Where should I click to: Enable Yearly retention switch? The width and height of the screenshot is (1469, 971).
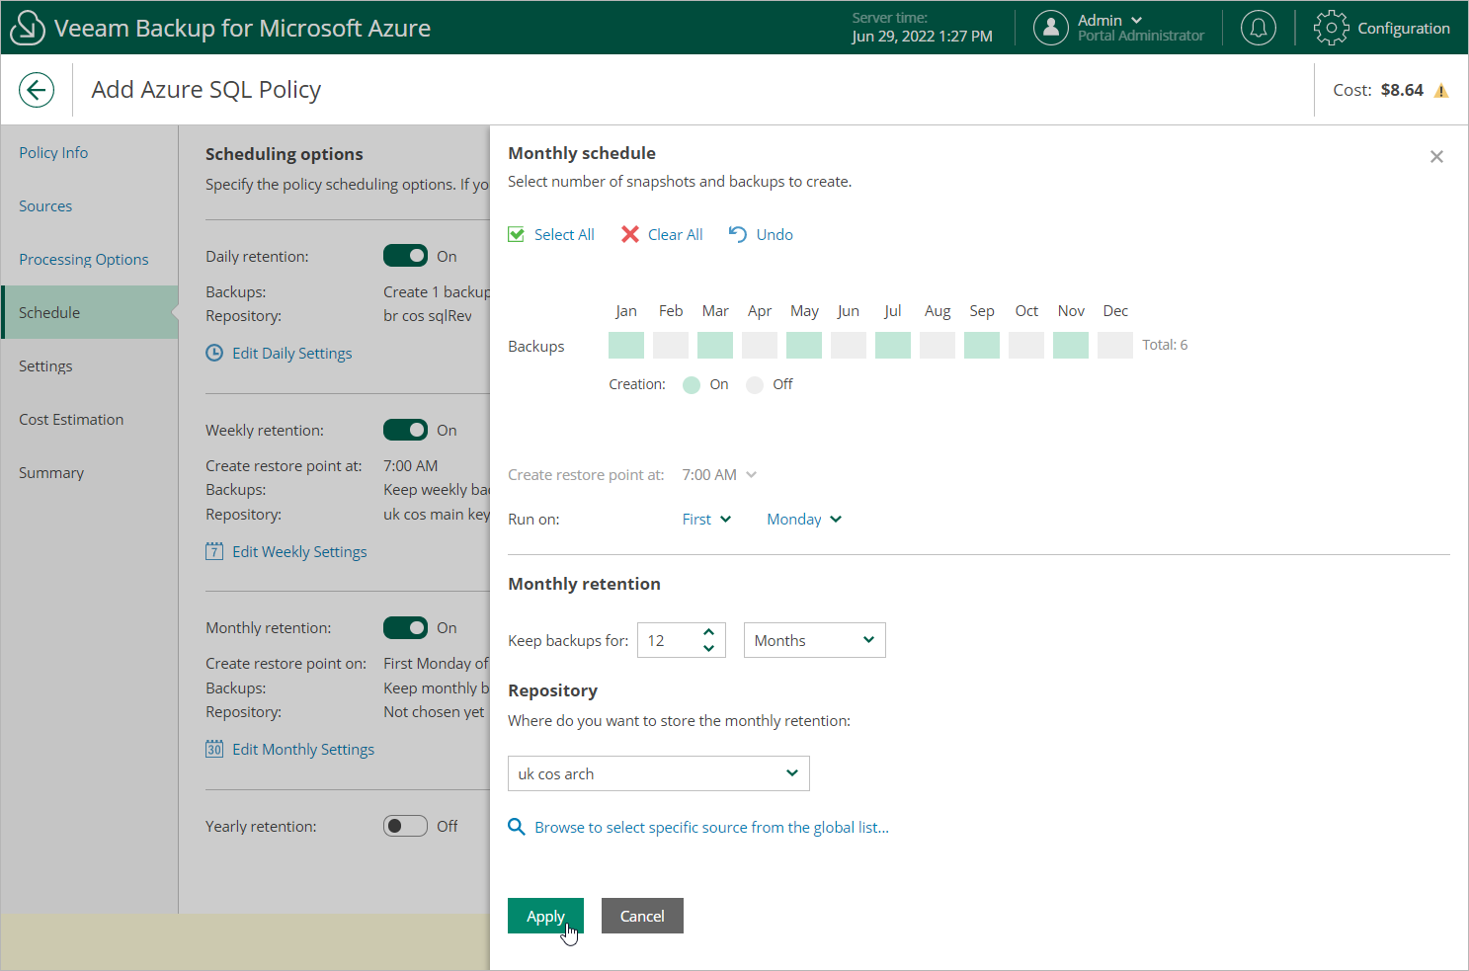click(405, 826)
